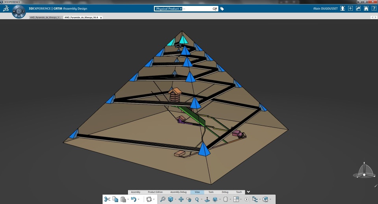Image resolution: width=378 pixels, height=204 pixels.
Task: Click the circled arrow more-commands button
Action: pyautogui.click(x=246, y=199)
